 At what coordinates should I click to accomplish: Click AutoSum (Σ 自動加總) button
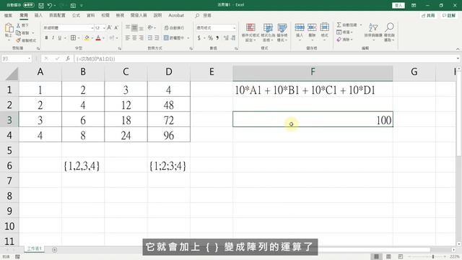(346, 25)
